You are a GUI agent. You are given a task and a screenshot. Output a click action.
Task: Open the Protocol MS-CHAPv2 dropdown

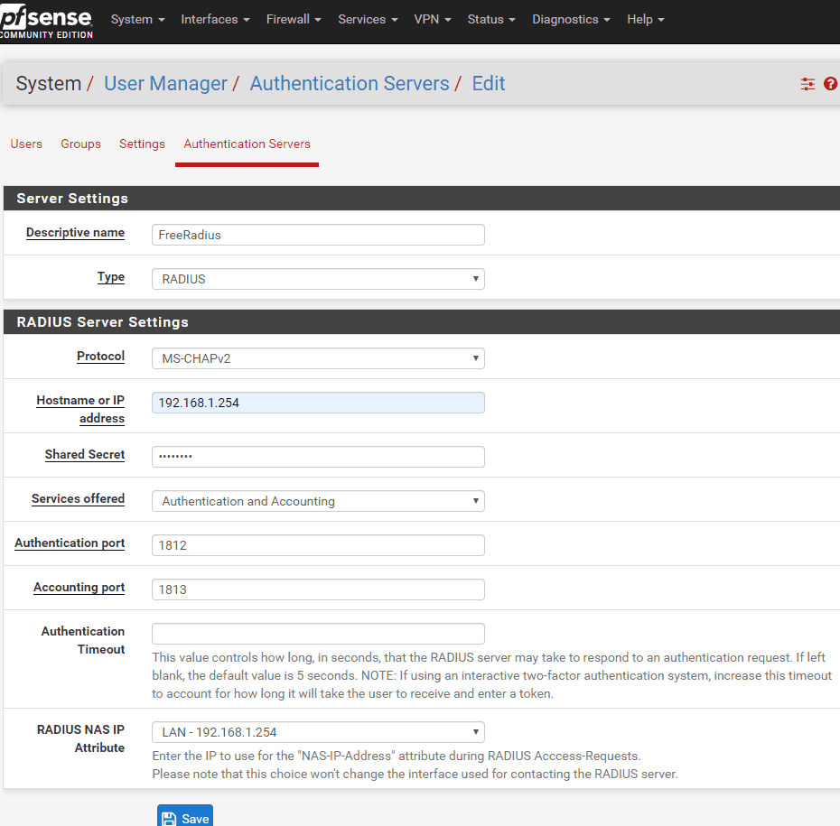point(318,358)
